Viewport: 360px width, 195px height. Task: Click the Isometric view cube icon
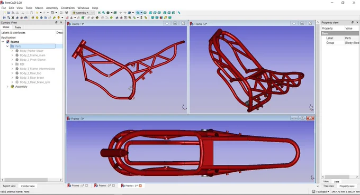tap(145, 13)
